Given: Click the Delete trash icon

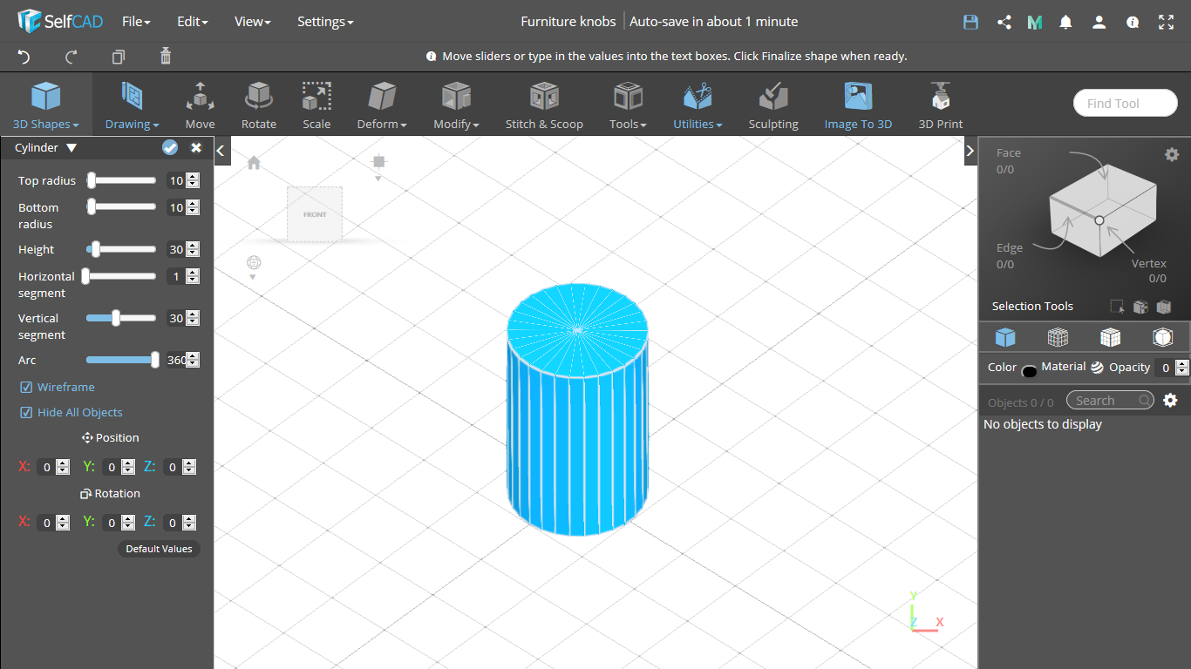Looking at the screenshot, I should pyautogui.click(x=166, y=57).
